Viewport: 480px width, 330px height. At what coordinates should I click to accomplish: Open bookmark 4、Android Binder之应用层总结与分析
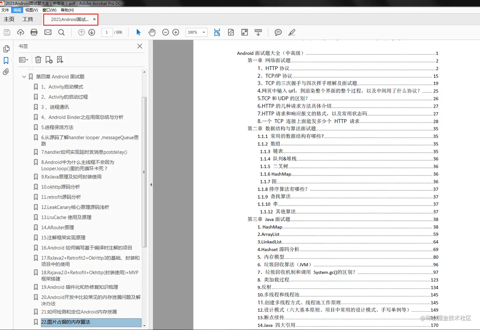(x=82, y=117)
